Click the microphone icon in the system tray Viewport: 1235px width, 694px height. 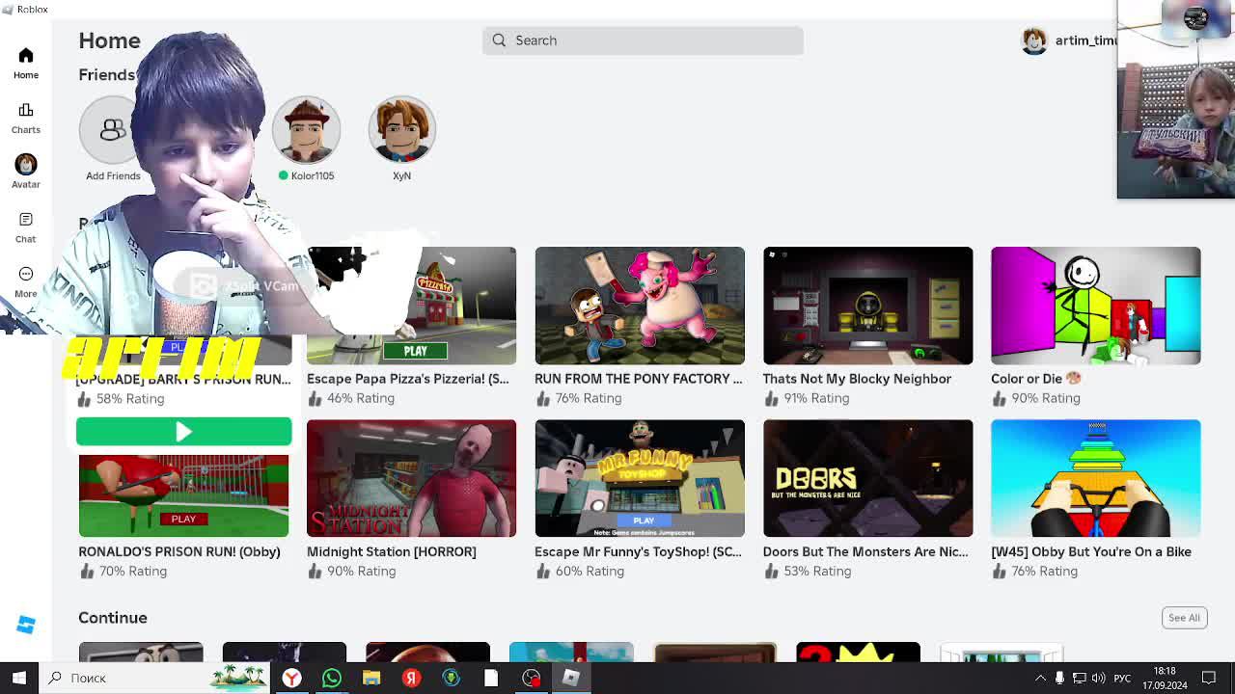(x=1059, y=678)
